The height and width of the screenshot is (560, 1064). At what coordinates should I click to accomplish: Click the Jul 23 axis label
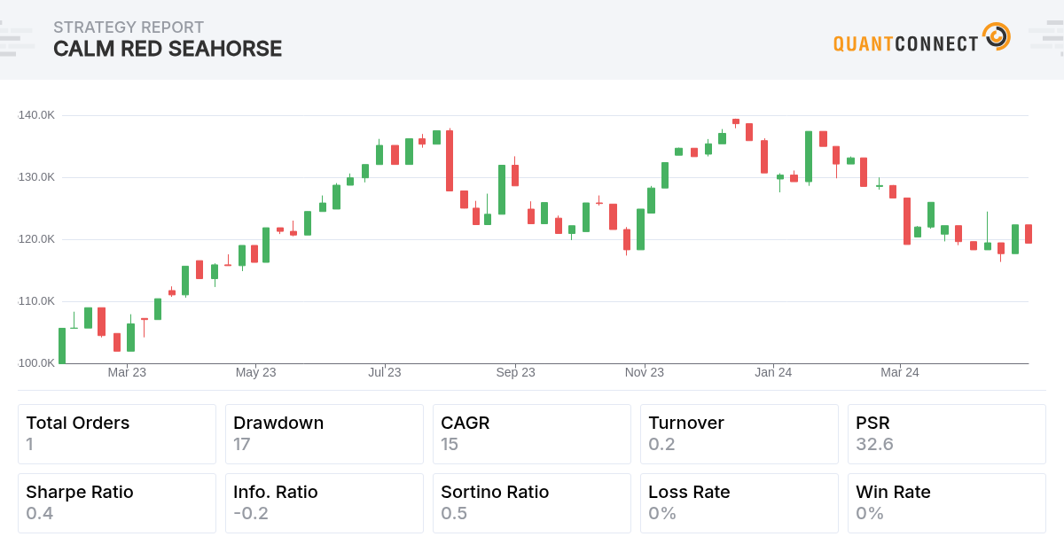(385, 373)
